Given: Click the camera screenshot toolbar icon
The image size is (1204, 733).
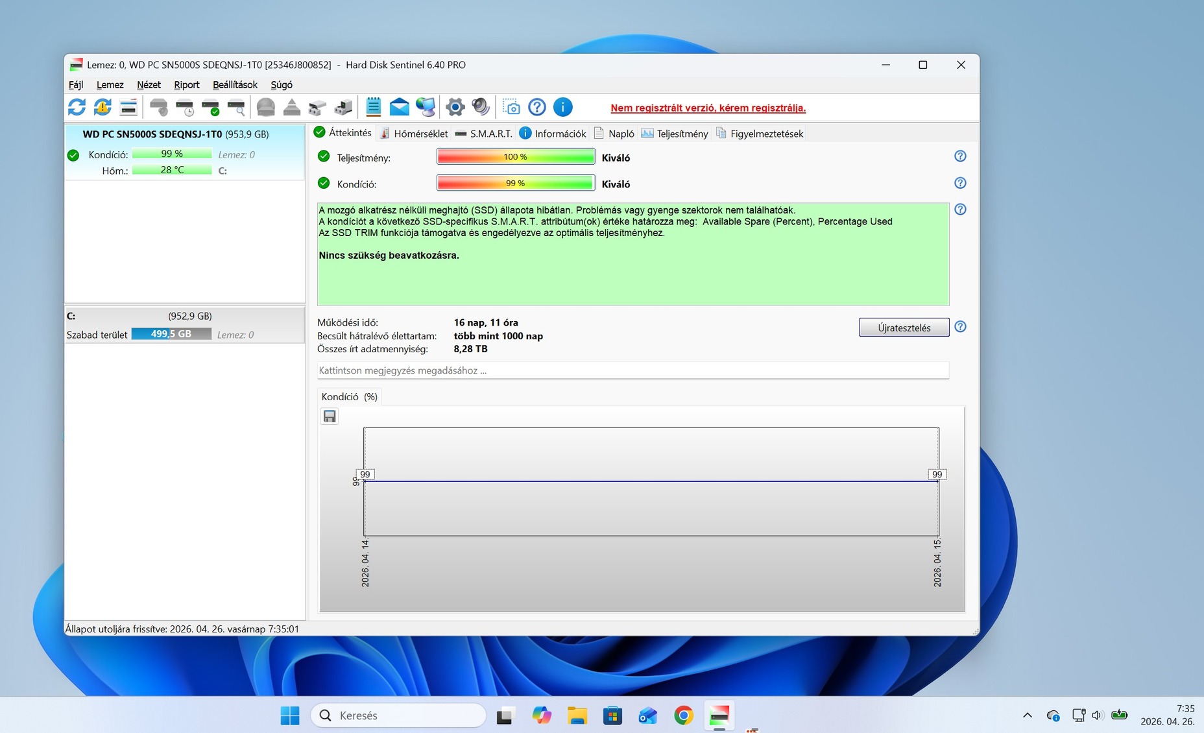Looking at the screenshot, I should coord(511,107).
